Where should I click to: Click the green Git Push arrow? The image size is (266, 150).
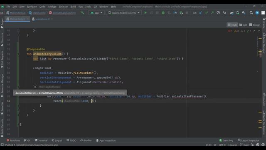click(x=212, y=13)
